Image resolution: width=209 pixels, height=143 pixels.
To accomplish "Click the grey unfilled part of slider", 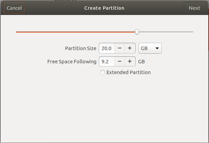I will click(x=166, y=32).
